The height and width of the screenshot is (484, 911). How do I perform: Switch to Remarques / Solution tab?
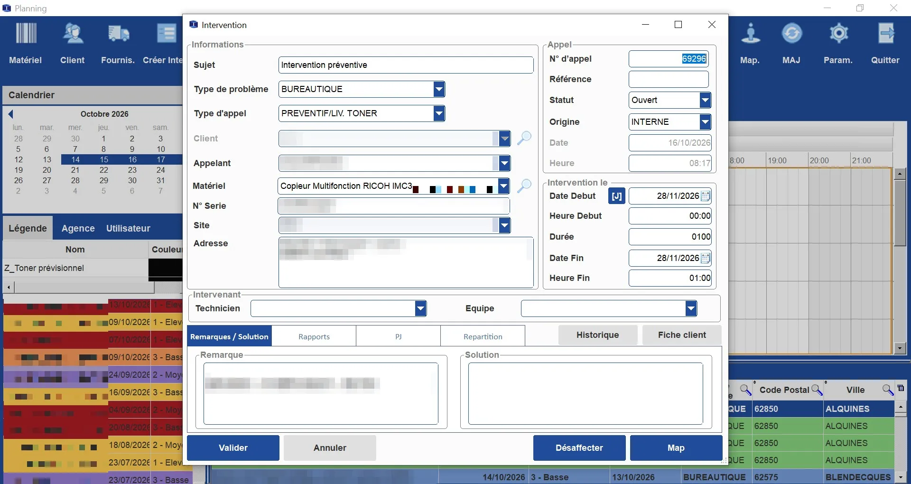(x=230, y=336)
